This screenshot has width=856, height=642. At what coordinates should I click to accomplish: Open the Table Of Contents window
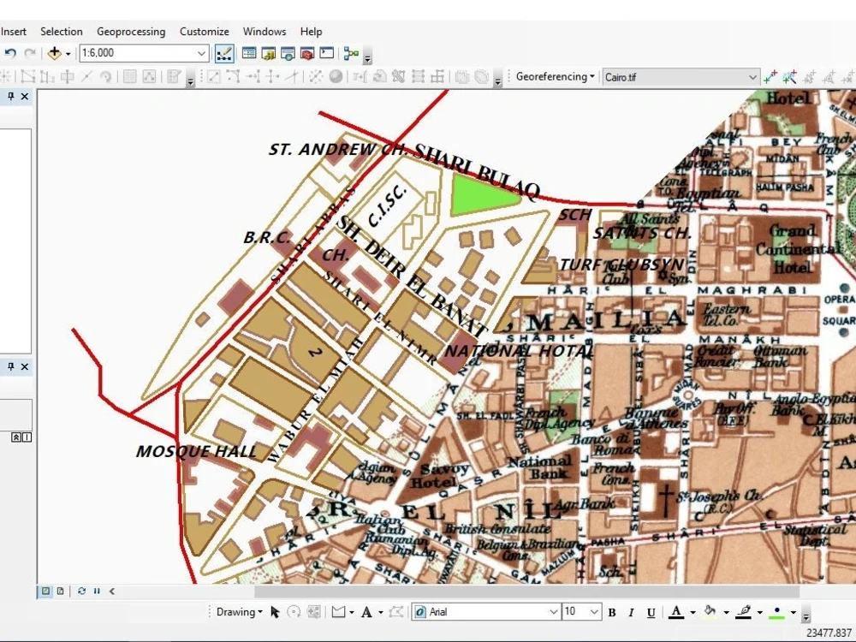pos(248,53)
